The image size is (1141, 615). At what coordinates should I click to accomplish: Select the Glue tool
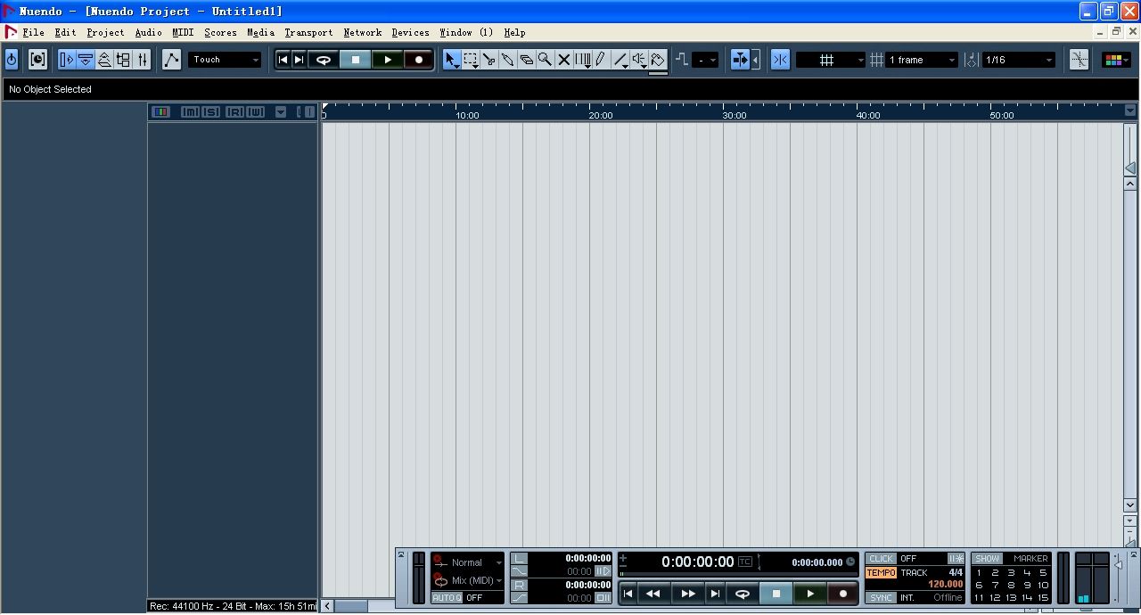click(507, 60)
